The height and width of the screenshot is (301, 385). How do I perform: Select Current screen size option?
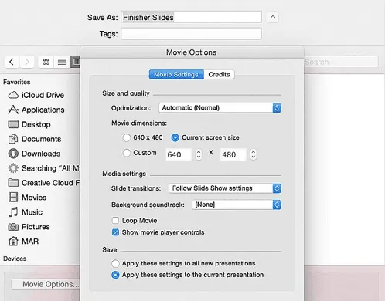(x=175, y=137)
